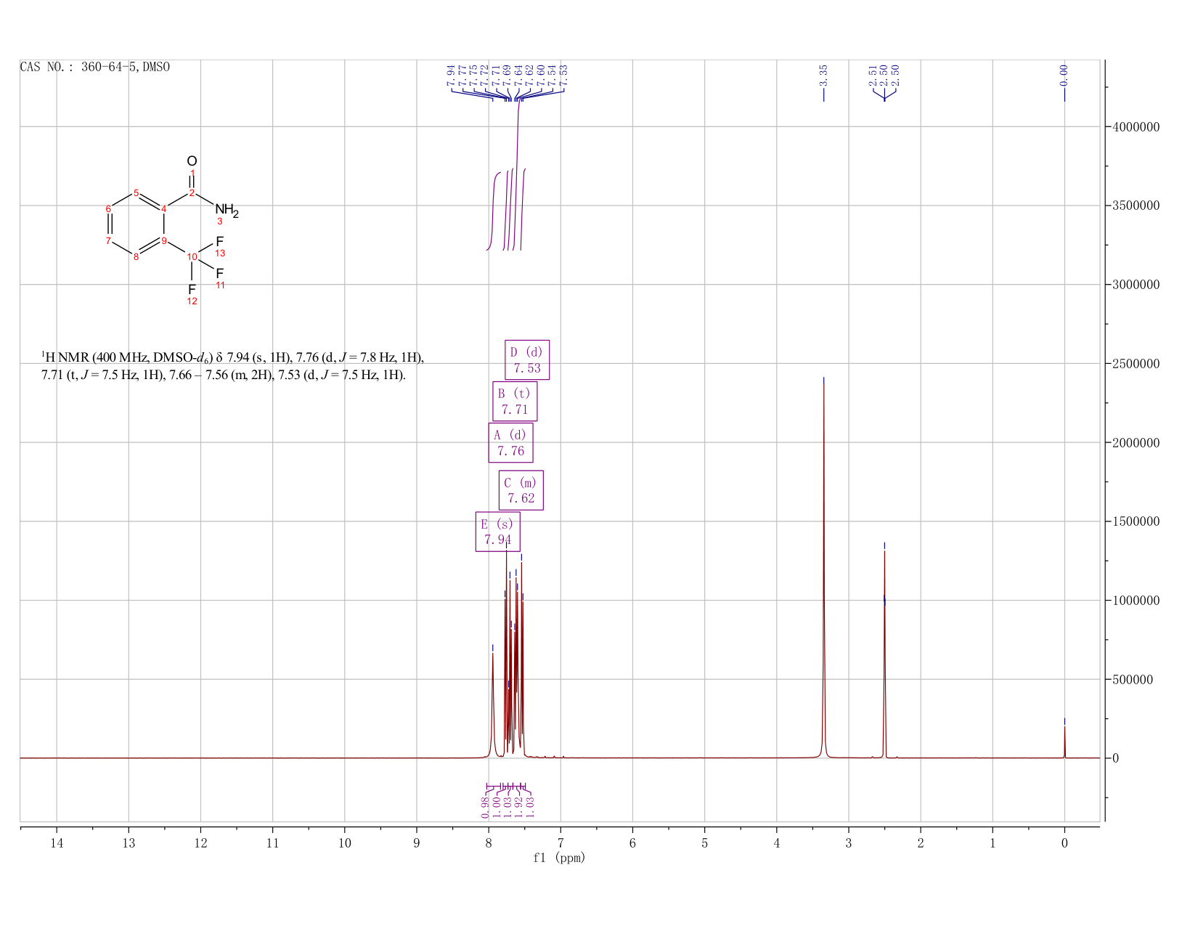Select the water peak at 3.35 ppm

pyautogui.click(x=823, y=566)
